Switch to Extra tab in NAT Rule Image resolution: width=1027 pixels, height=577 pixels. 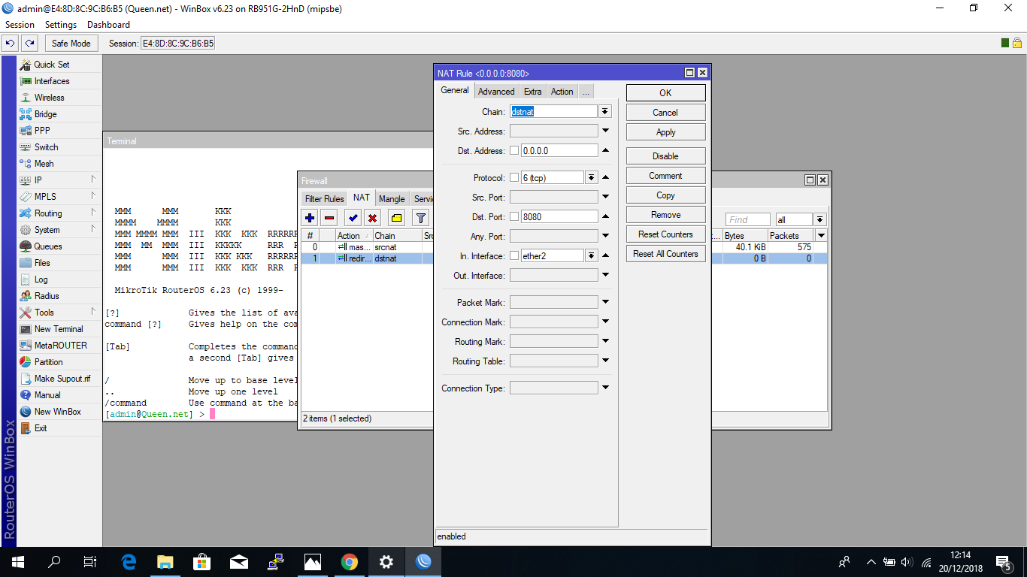[x=532, y=92]
